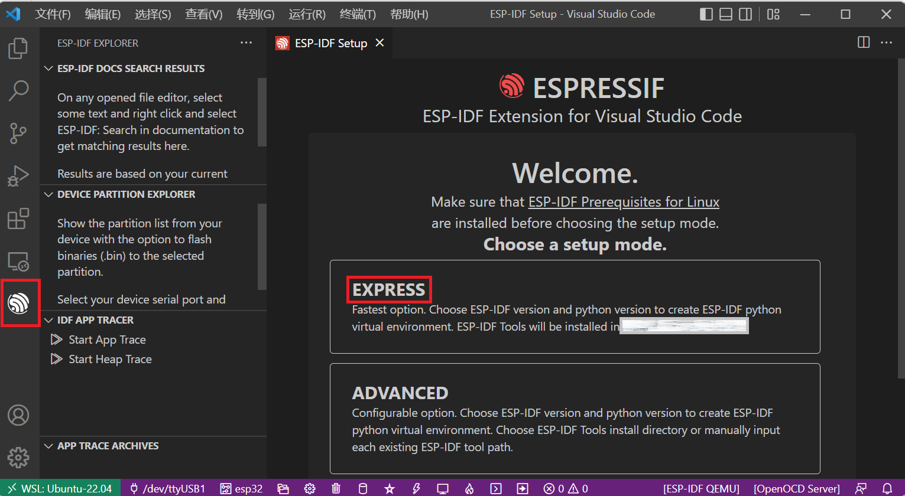The width and height of the screenshot is (905, 496).
Task: Click the build project cylinder icon
Action: tap(363, 488)
